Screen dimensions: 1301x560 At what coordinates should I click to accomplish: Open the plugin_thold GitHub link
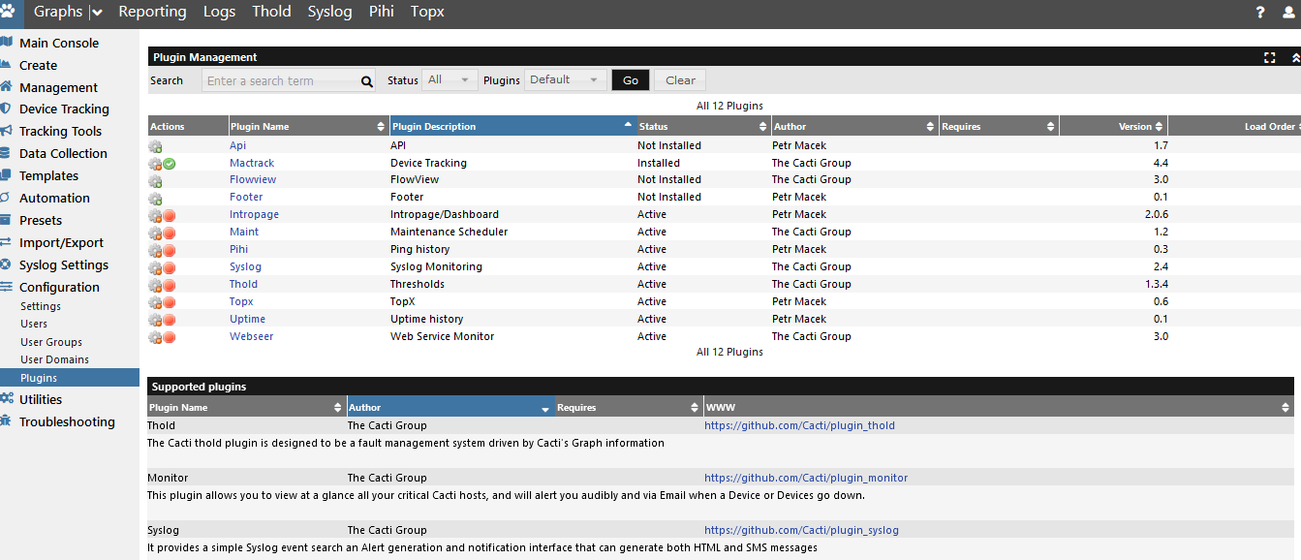pyautogui.click(x=799, y=425)
